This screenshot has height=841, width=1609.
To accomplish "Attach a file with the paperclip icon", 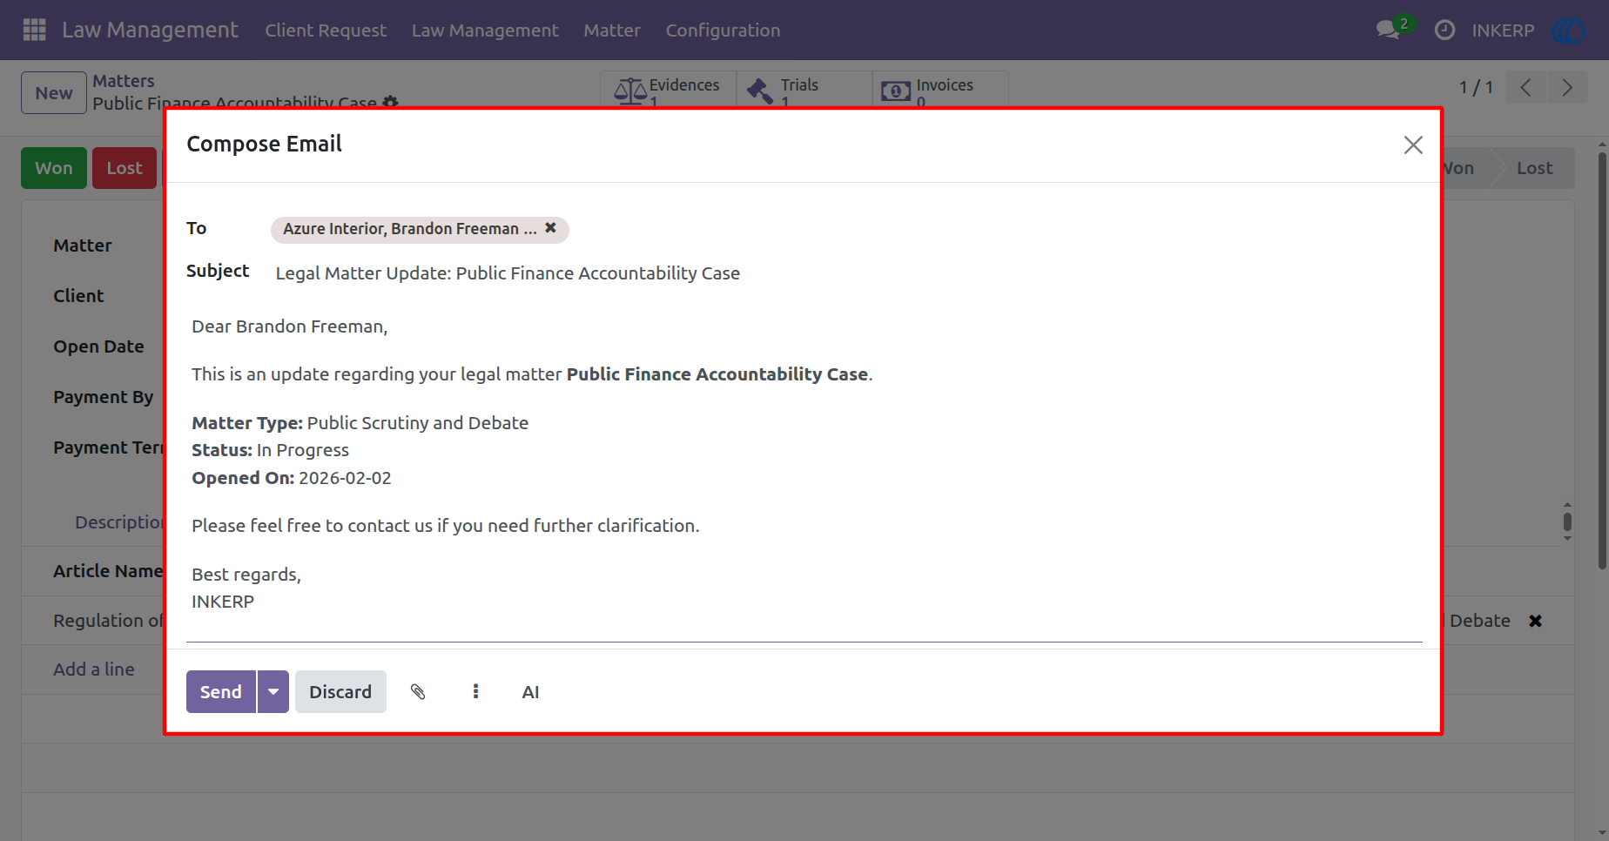I will (418, 691).
